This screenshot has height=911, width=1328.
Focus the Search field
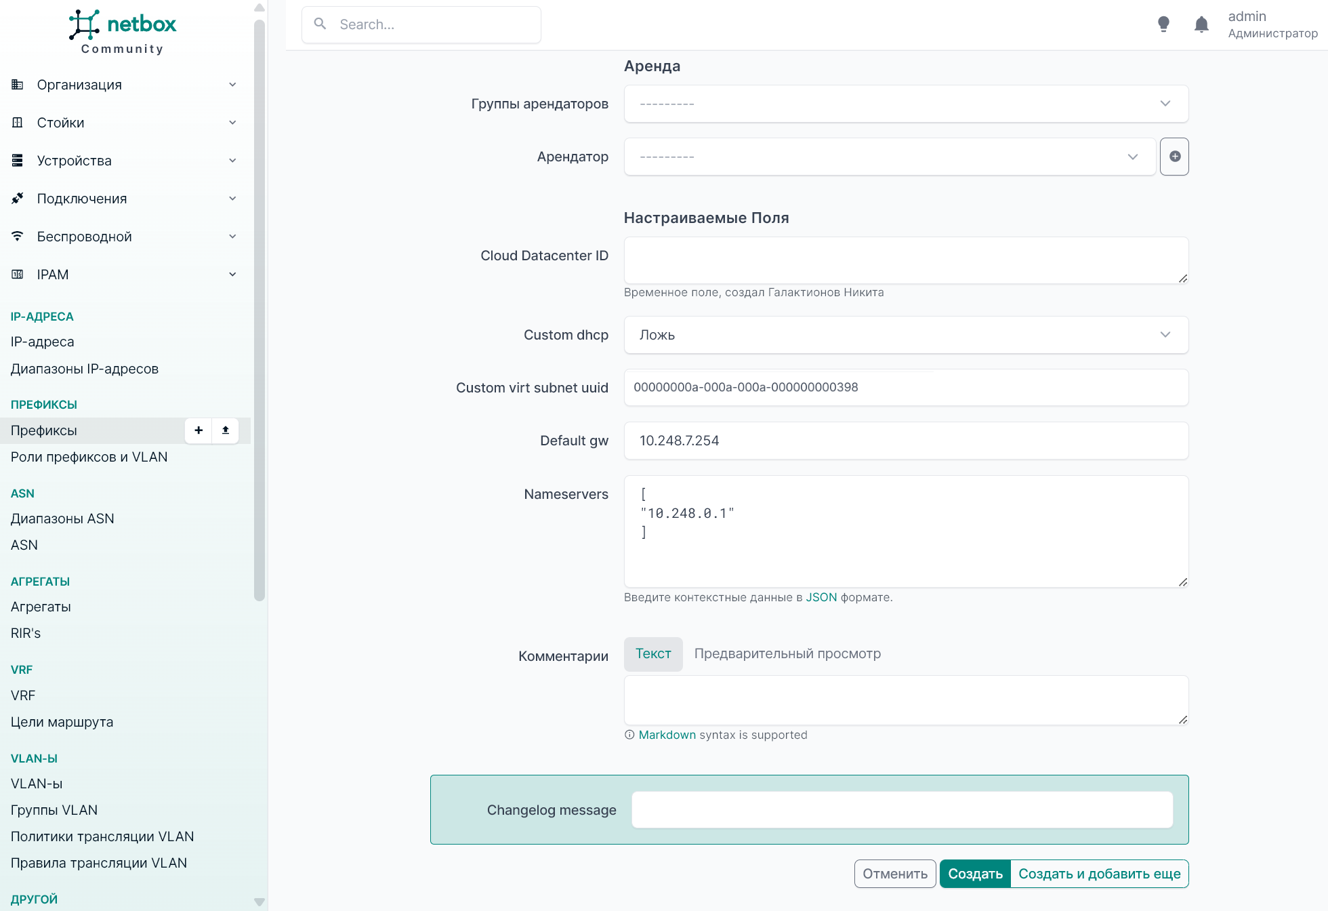pos(421,24)
